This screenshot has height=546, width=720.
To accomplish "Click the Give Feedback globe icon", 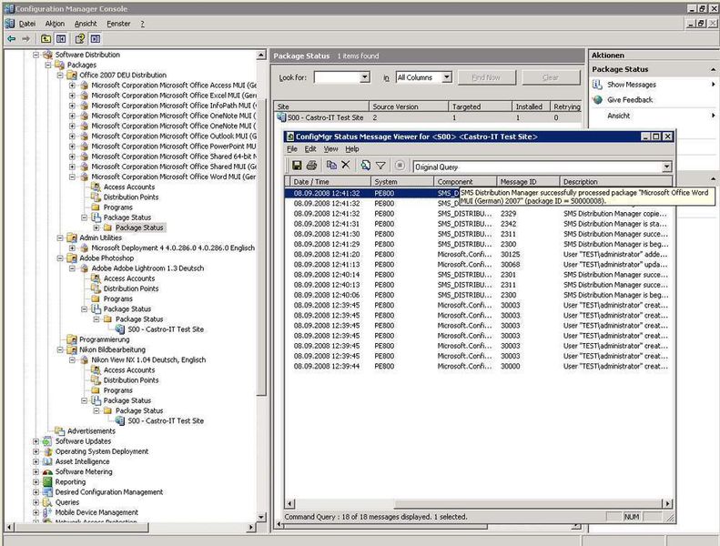I will click(x=597, y=100).
